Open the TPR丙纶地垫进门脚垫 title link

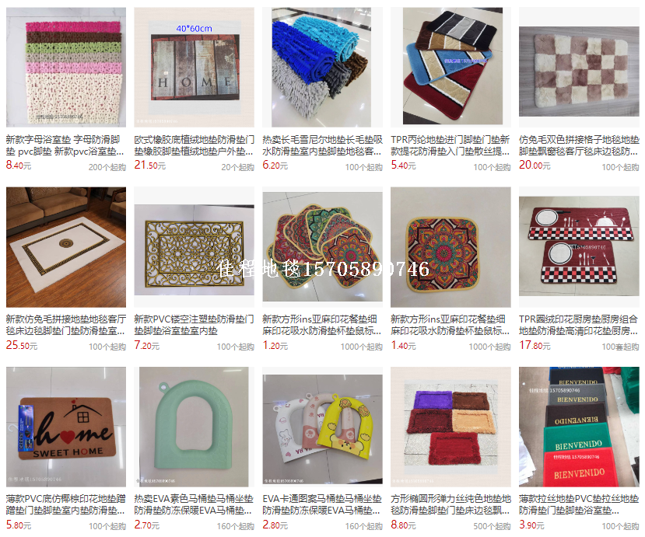pyautogui.click(x=450, y=145)
